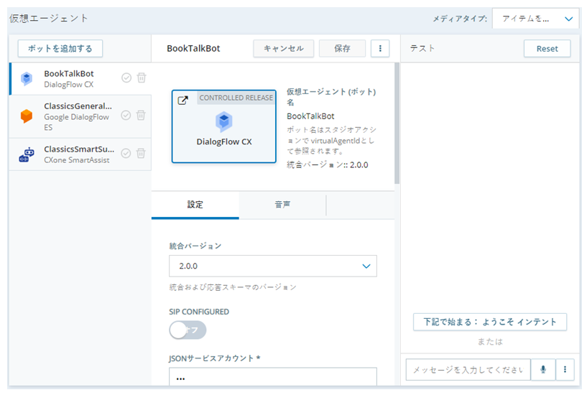
Task: Open more options menu beside 保存 button
Action: pyautogui.click(x=380, y=48)
